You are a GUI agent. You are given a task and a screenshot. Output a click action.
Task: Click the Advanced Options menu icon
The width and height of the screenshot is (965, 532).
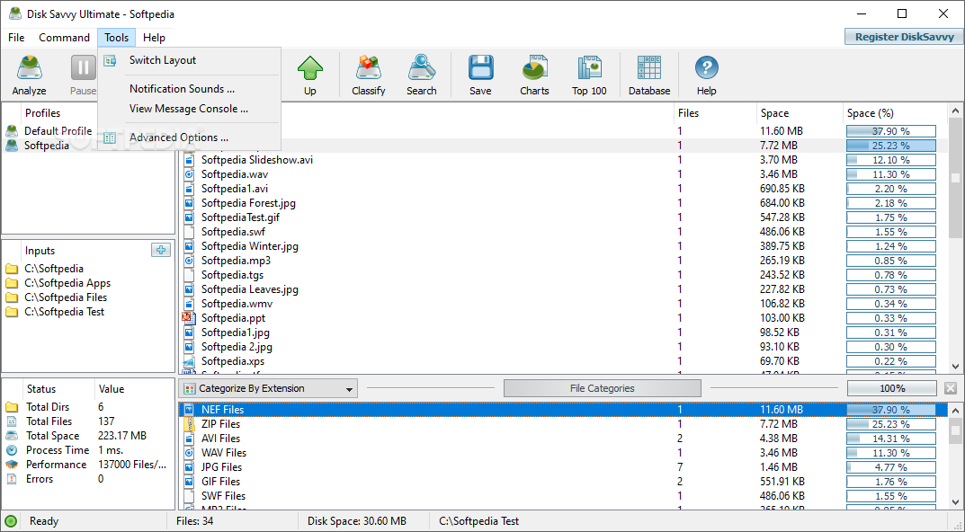point(110,137)
